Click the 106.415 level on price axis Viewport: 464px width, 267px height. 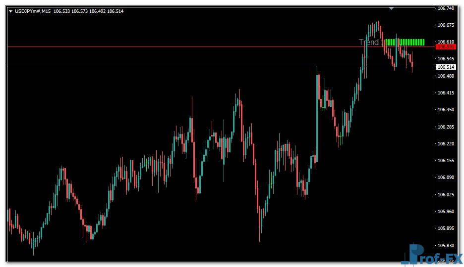point(446,93)
